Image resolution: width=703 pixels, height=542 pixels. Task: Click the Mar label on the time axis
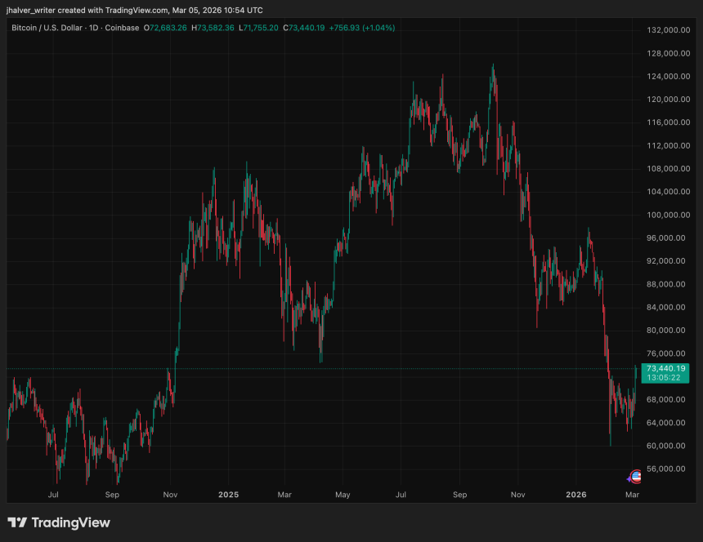point(284,495)
